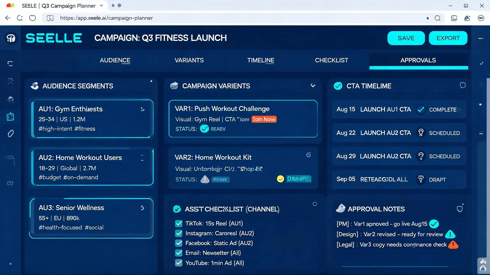Click the SAVE button

pyautogui.click(x=406, y=38)
